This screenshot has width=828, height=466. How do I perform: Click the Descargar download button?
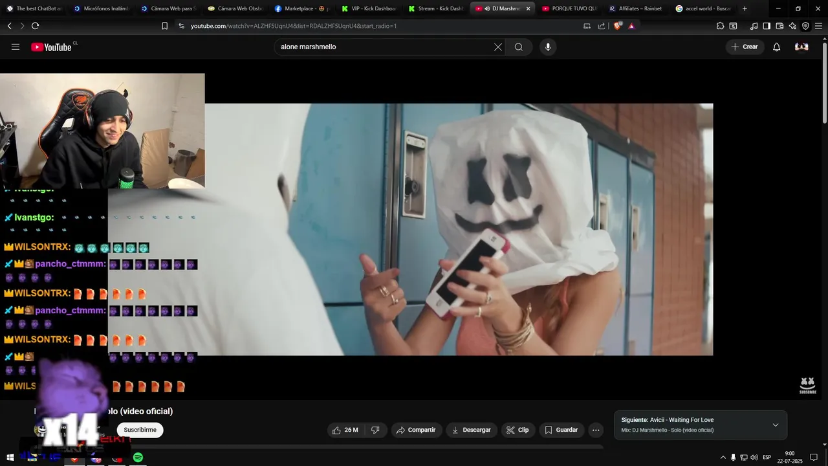470,430
